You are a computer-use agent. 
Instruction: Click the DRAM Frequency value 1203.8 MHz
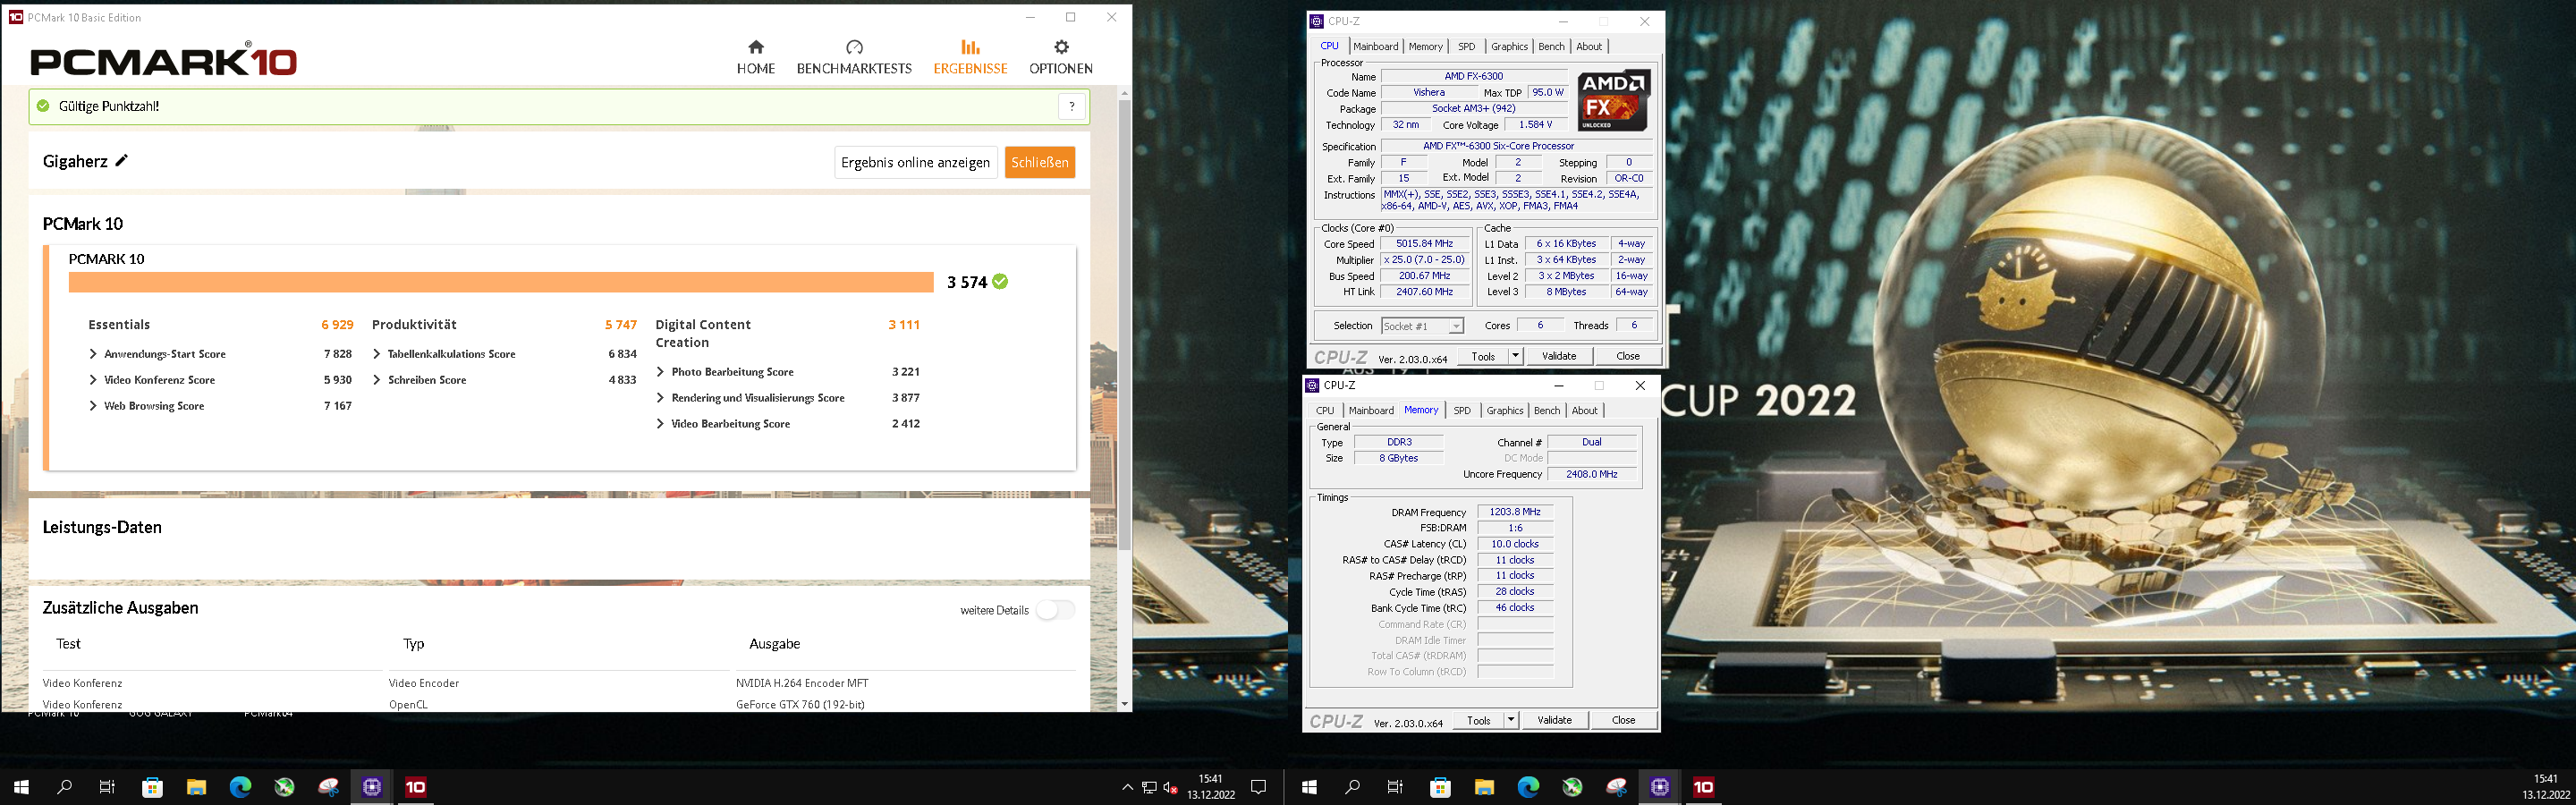tap(1515, 512)
